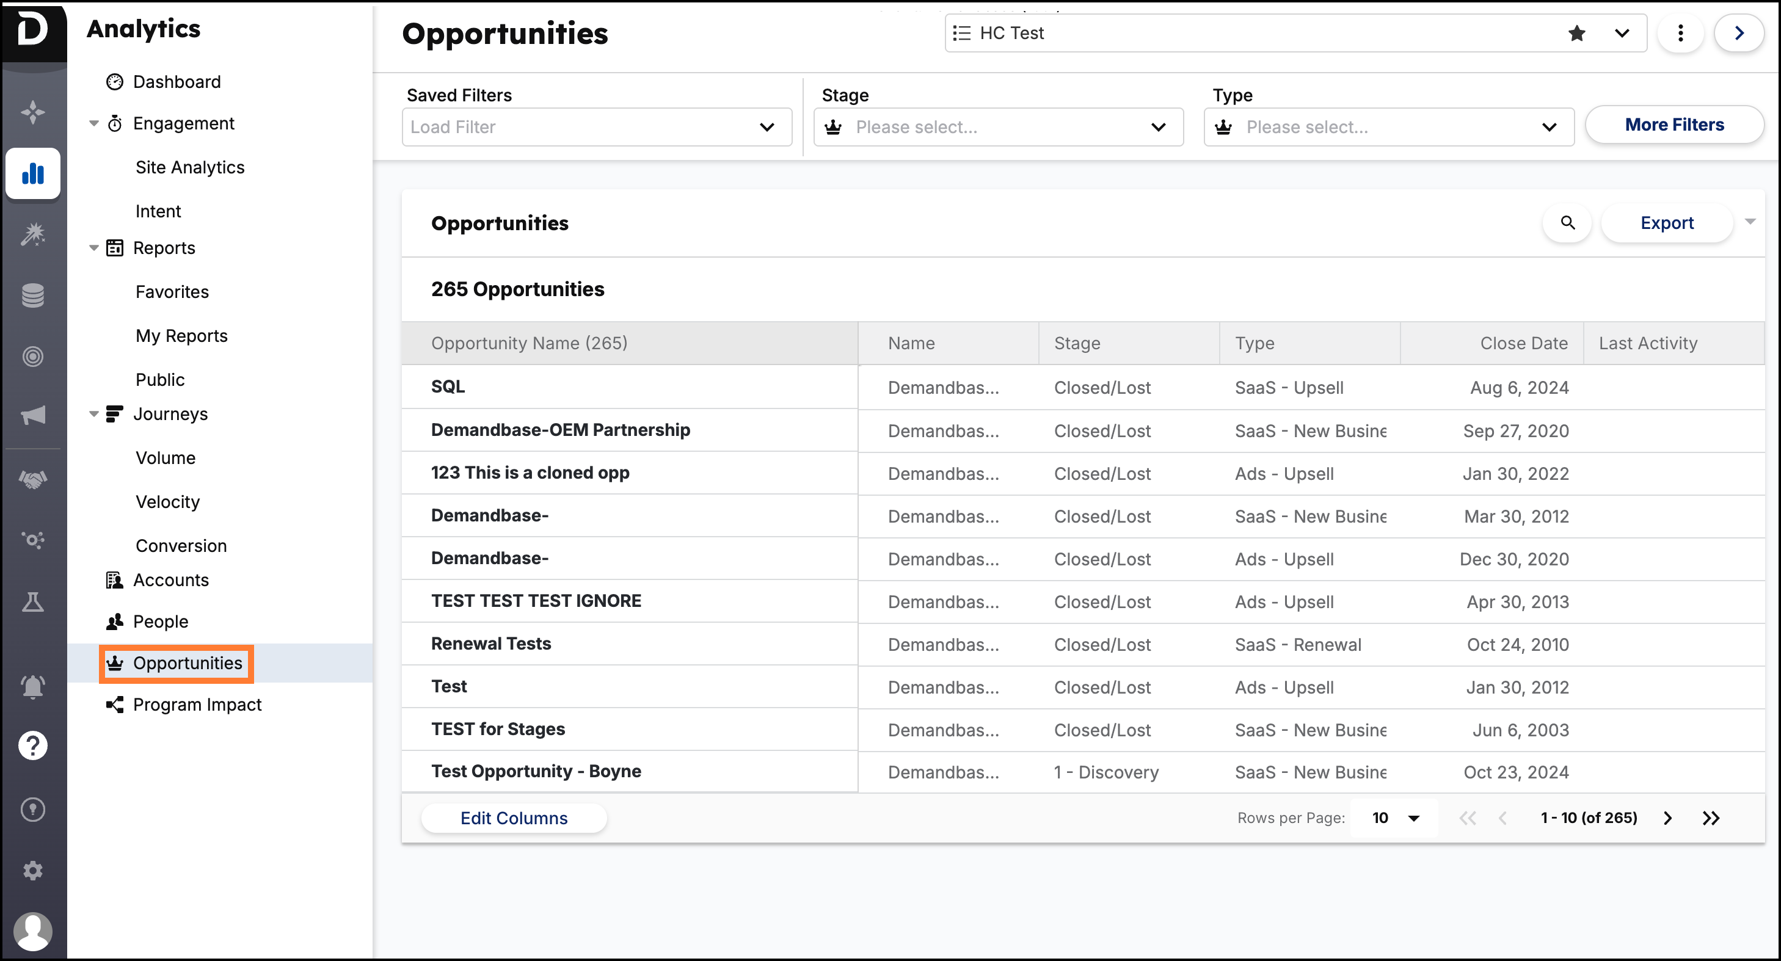Click the More Filters button
1781x961 pixels.
(1675, 125)
